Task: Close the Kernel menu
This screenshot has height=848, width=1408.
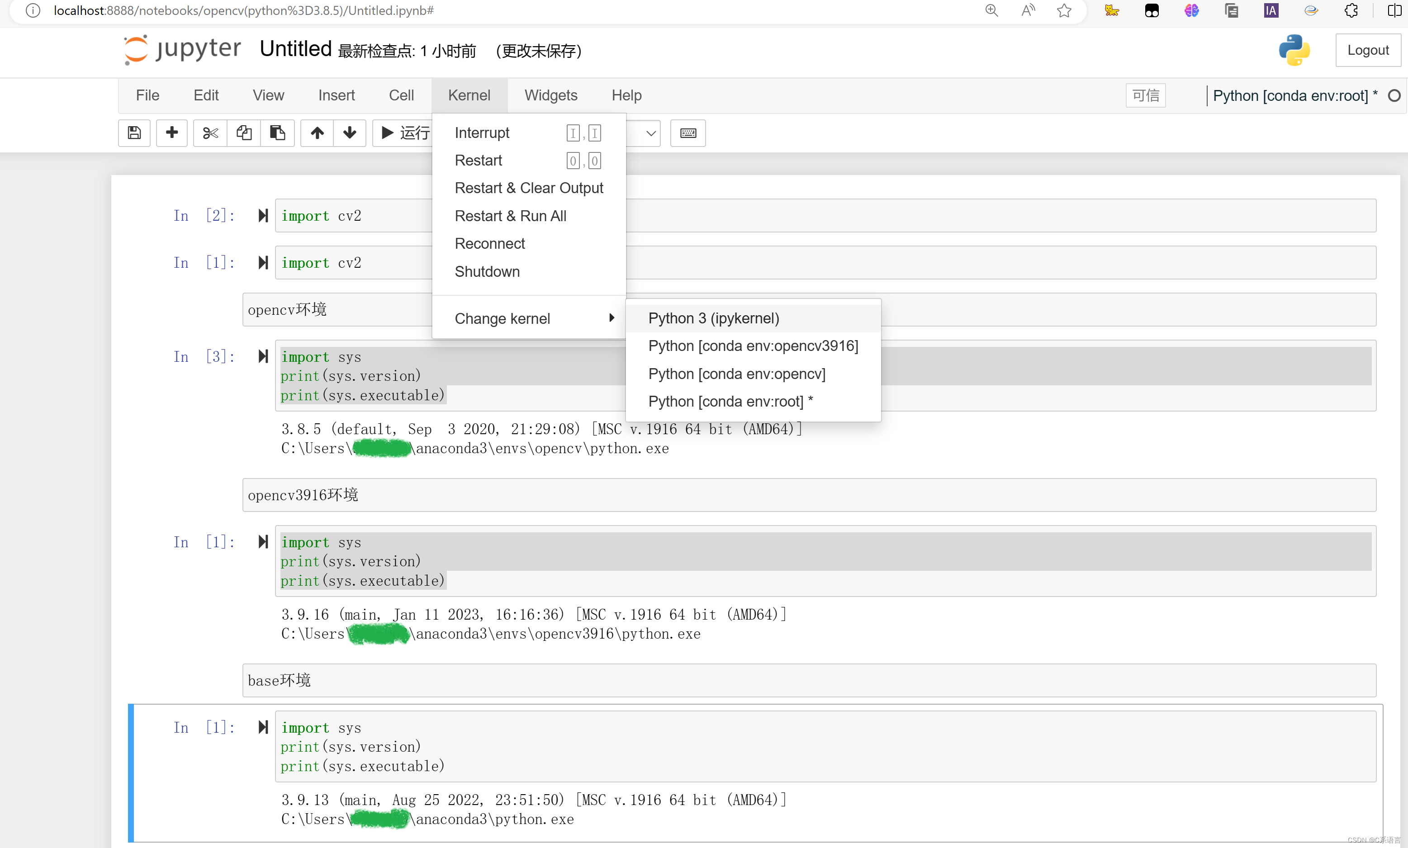Action: (x=469, y=95)
